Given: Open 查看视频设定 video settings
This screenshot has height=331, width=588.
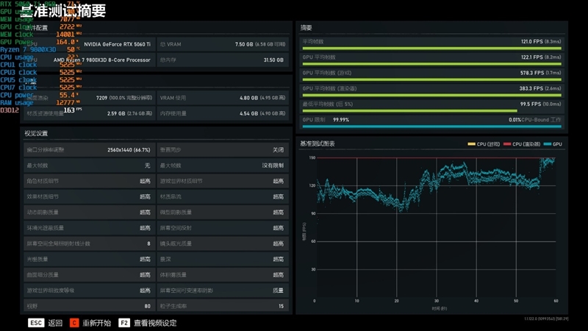Looking at the screenshot, I should coord(155,323).
